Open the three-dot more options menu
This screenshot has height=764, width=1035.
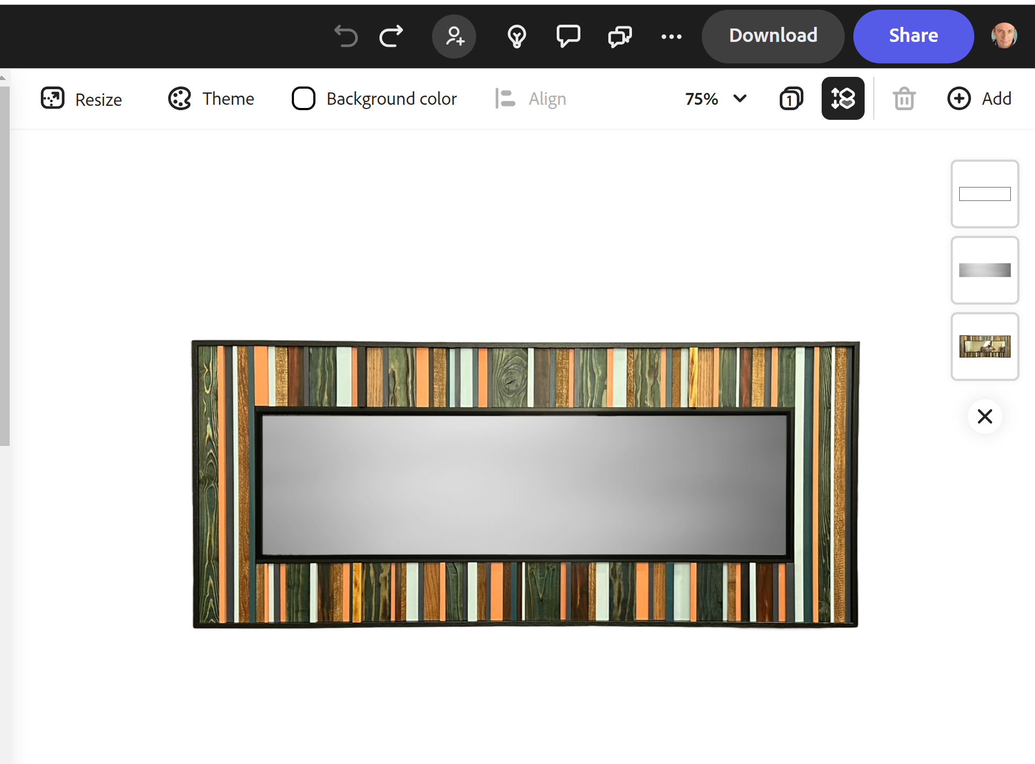point(671,37)
